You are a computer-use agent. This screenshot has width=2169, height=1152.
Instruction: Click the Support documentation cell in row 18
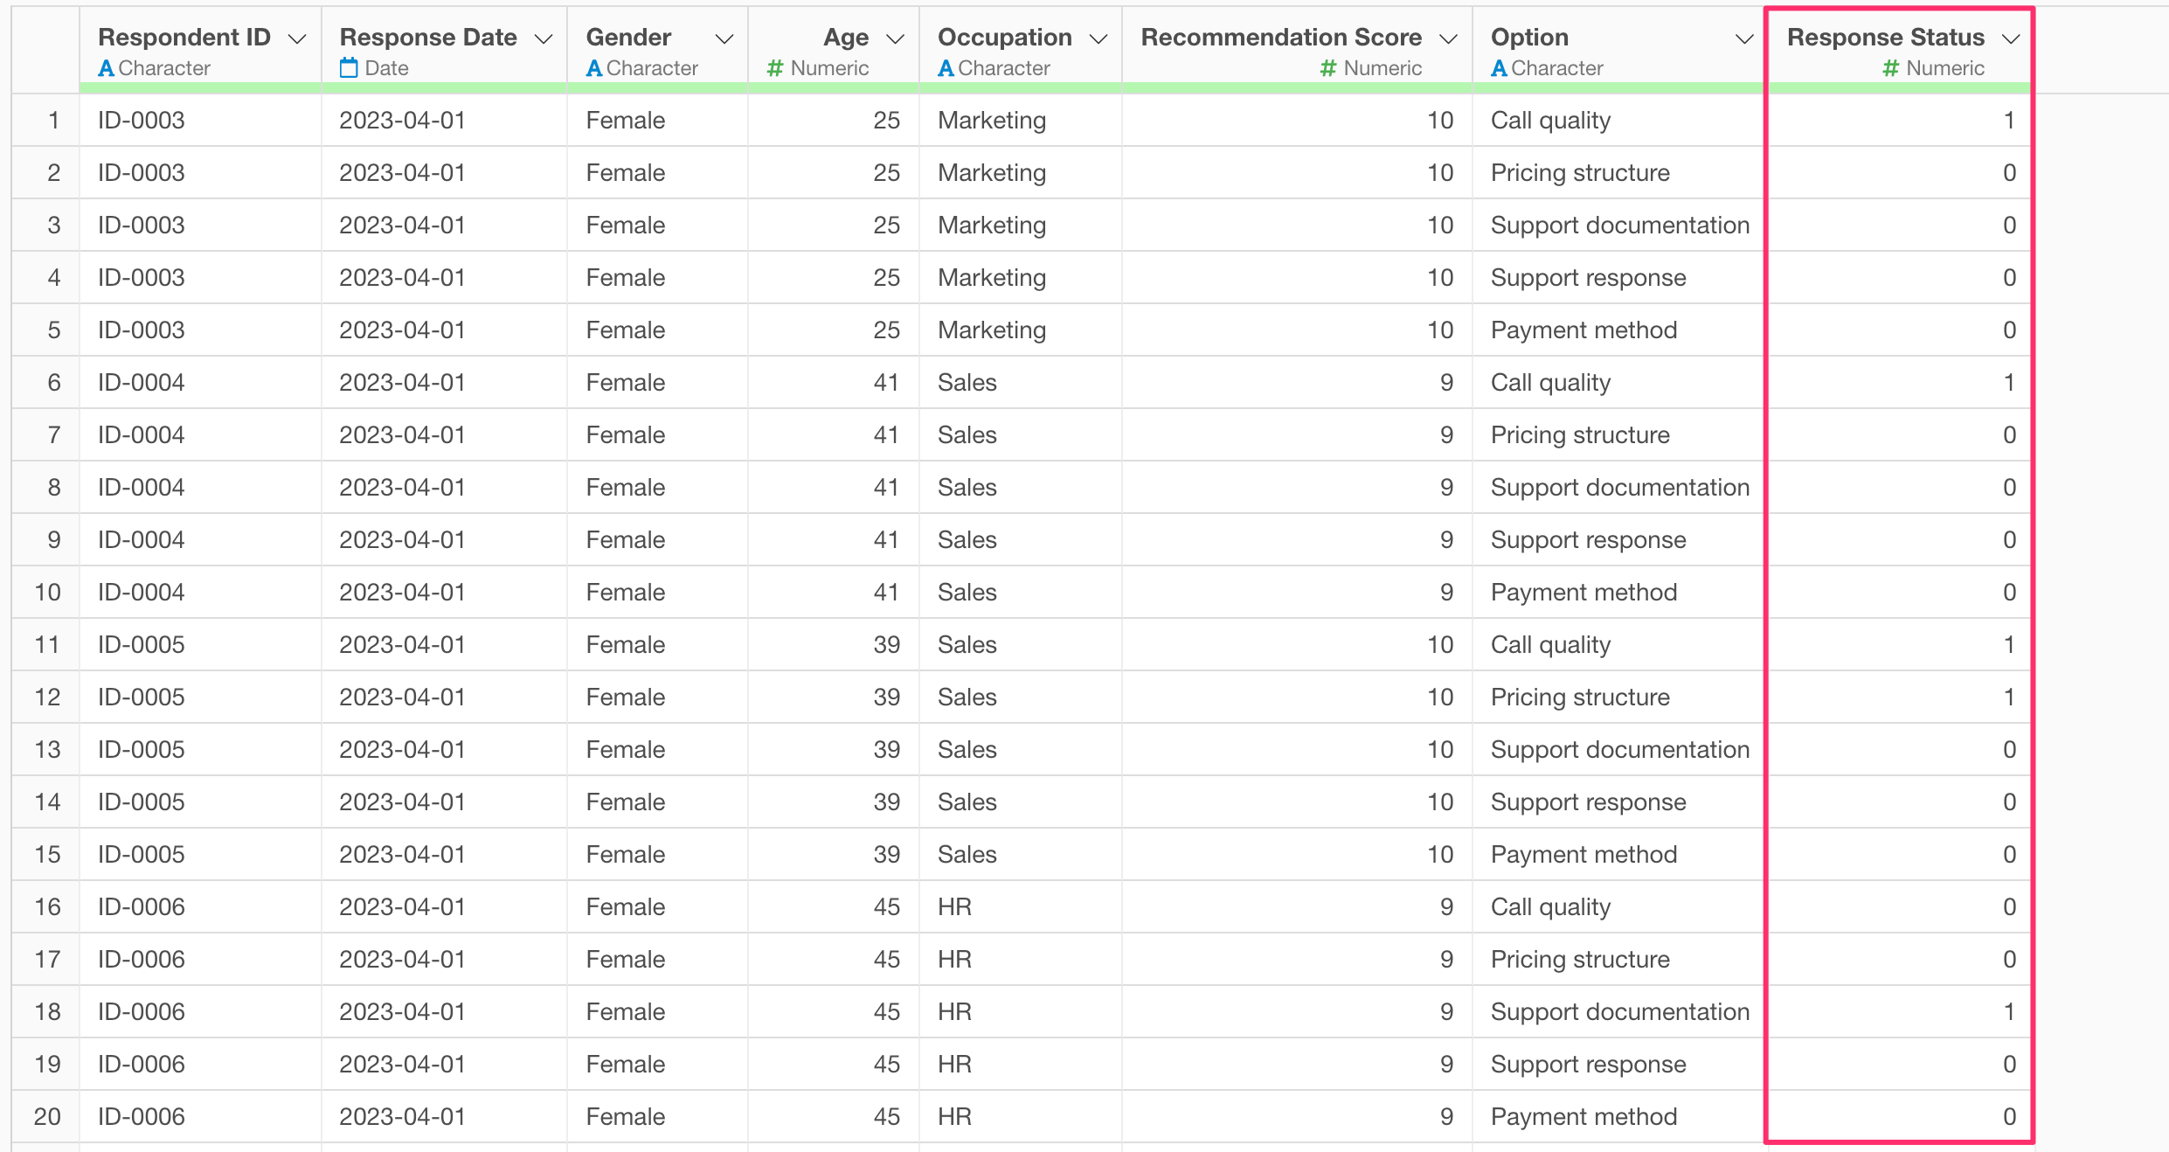(1619, 1012)
